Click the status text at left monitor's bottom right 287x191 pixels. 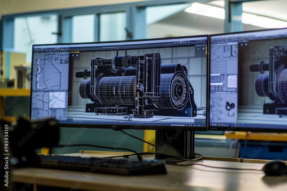coord(178,125)
